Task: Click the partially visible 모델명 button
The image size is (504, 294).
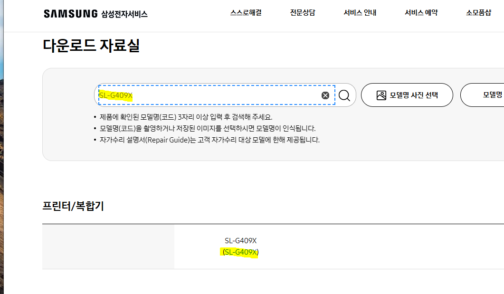Action: tap(482, 95)
